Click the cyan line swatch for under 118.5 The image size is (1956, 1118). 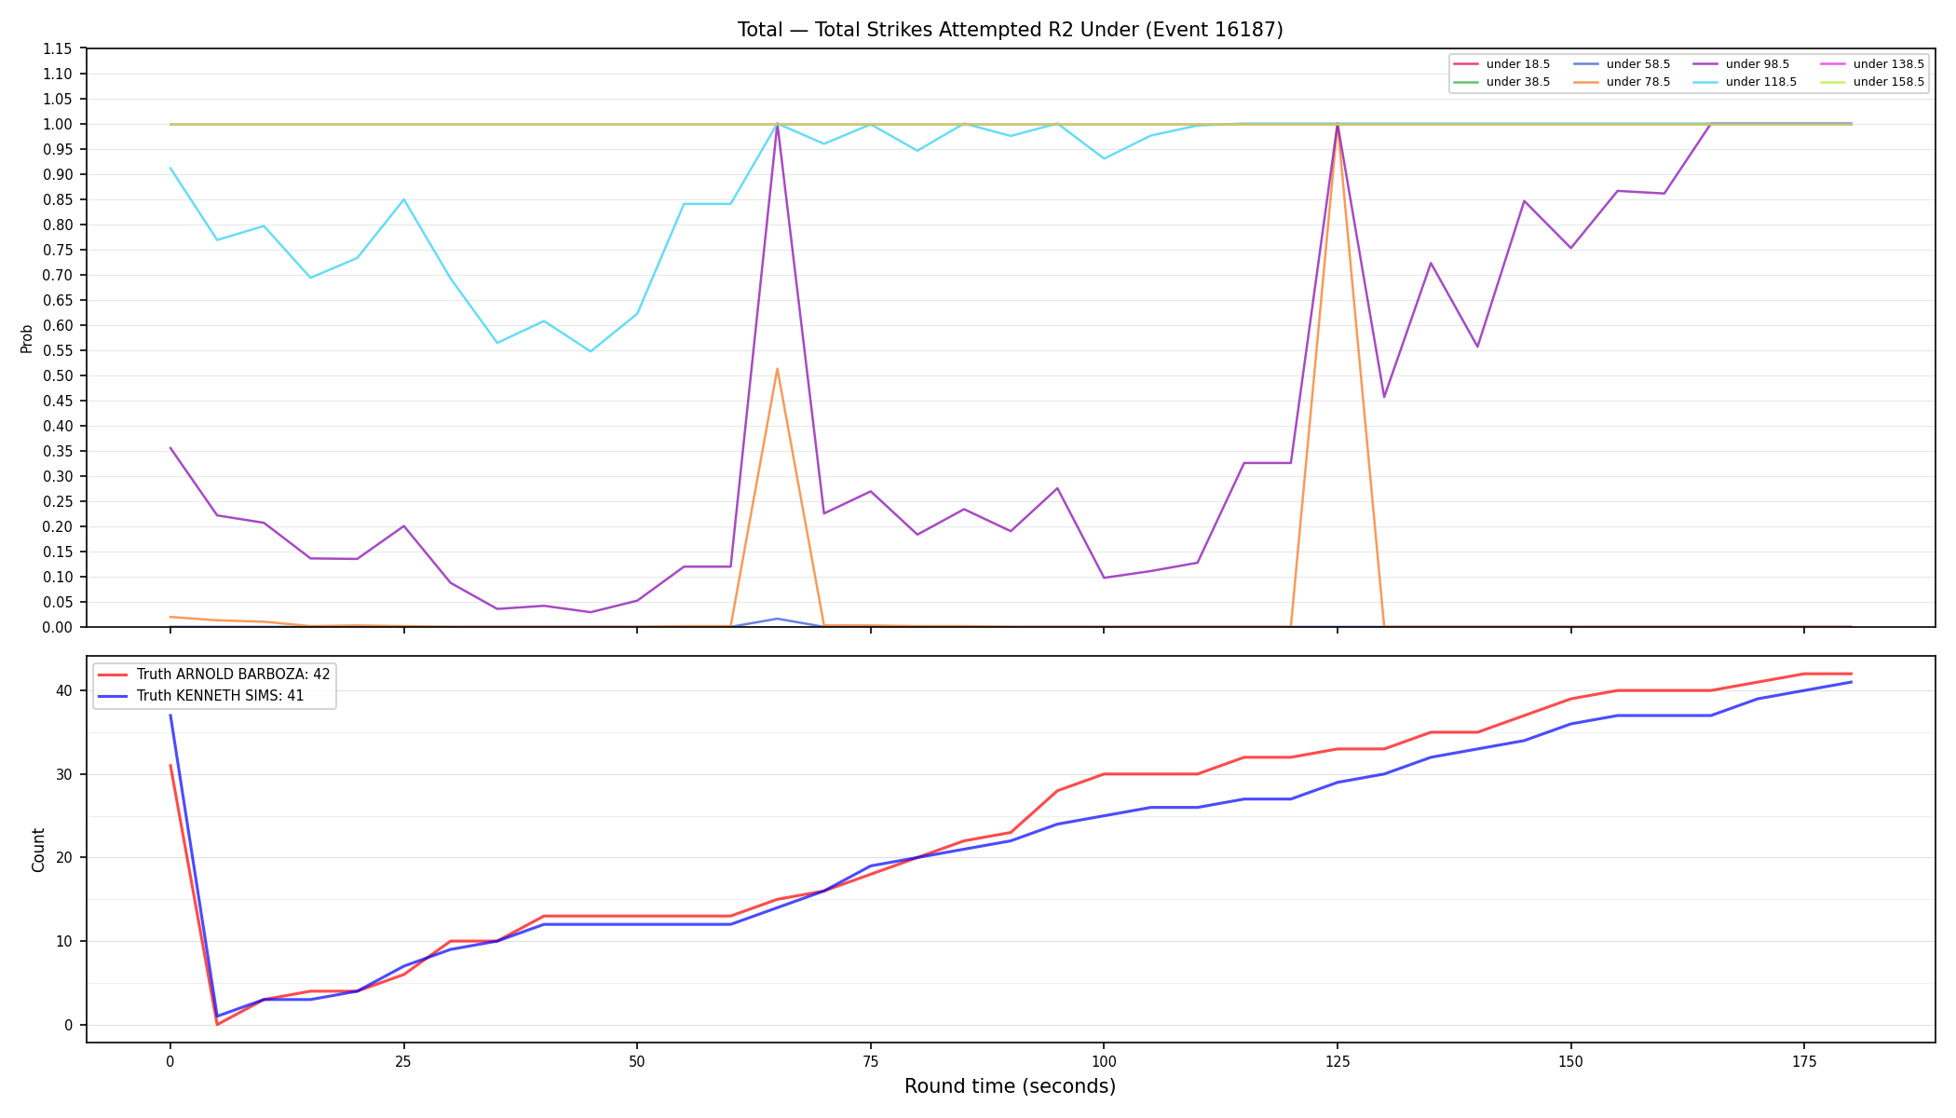(x=1705, y=82)
